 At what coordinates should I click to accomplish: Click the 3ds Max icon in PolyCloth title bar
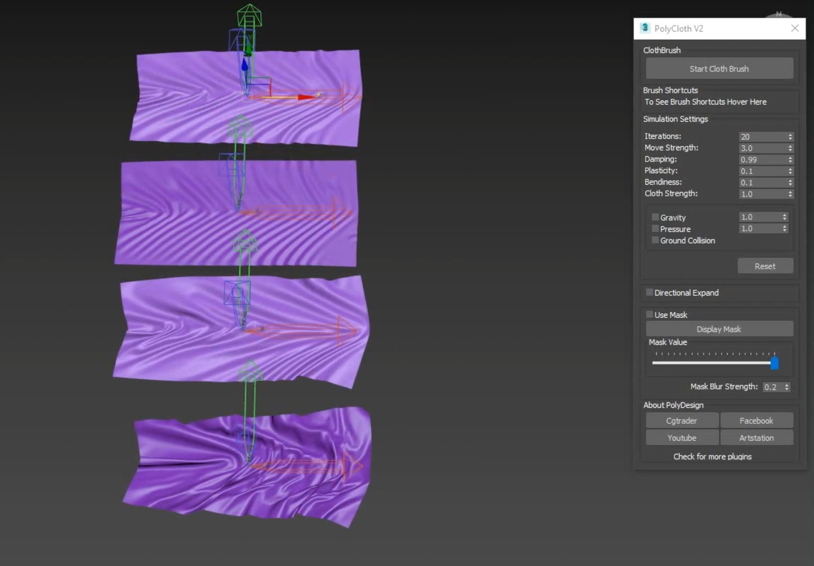645,28
